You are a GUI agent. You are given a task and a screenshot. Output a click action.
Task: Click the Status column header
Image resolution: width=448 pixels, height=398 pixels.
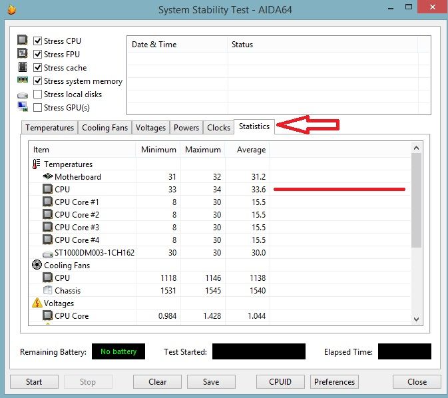coord(323,45)
